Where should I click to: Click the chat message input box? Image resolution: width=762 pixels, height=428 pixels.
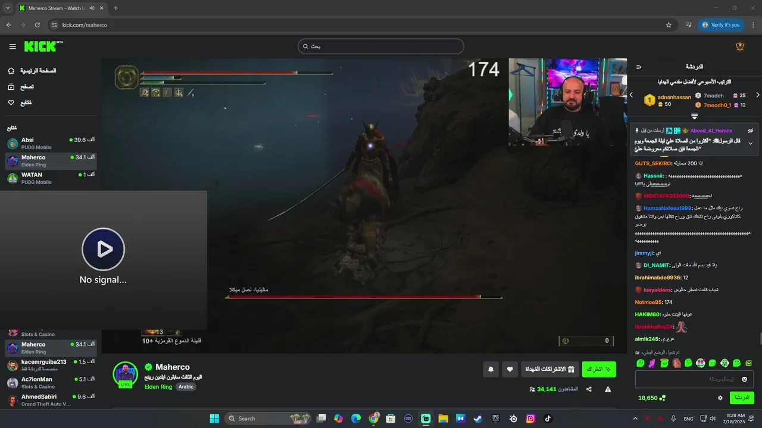click(x=694, y=379)
